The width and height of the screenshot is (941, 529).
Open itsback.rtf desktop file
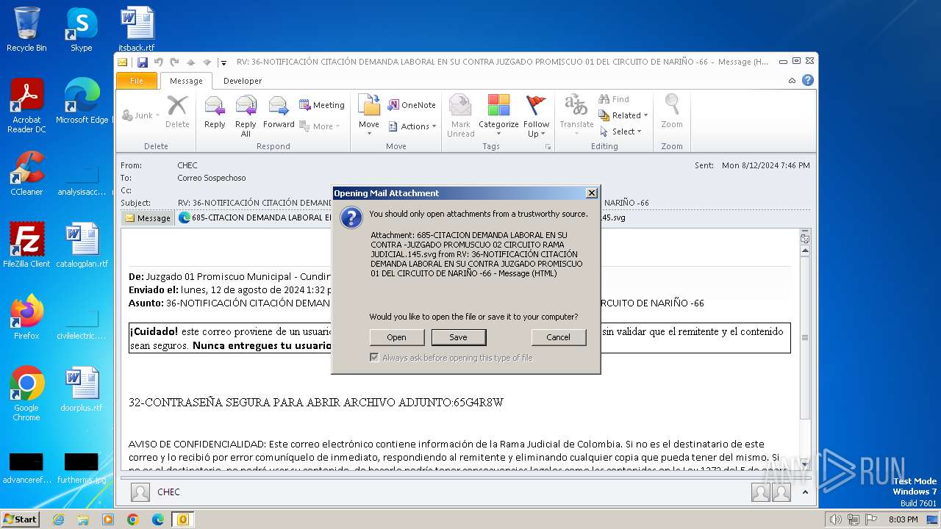click(x=137, y=29)
